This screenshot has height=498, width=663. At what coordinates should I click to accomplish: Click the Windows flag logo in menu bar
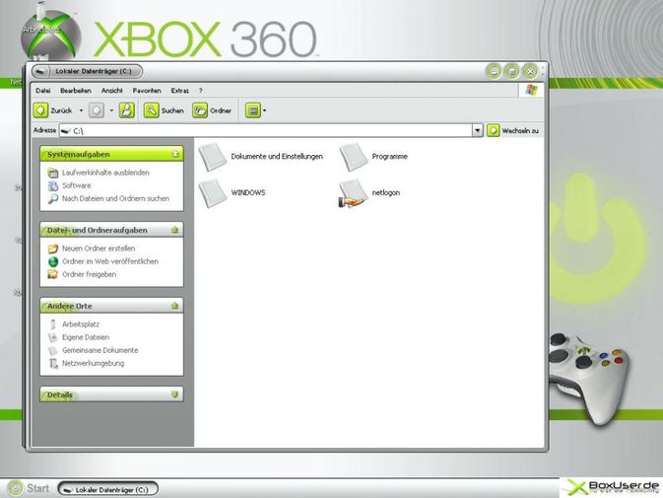coord(532,90)
